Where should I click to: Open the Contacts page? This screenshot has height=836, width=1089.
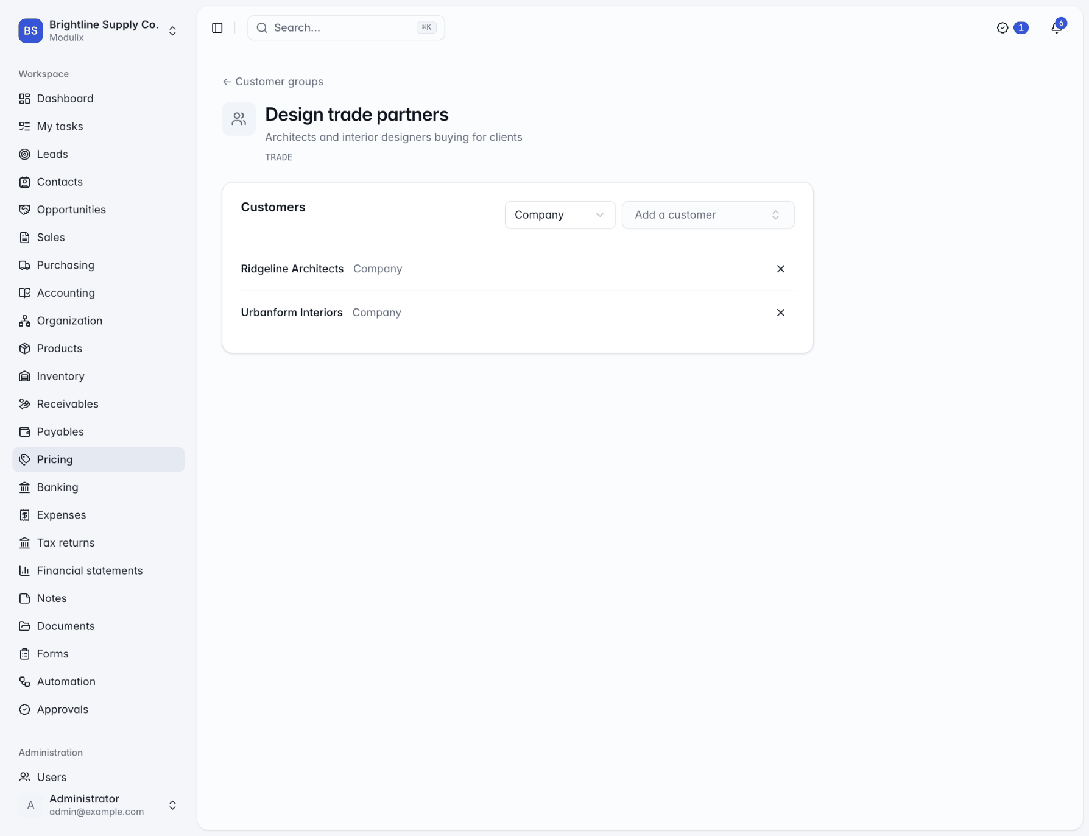[x=99, y=182]
